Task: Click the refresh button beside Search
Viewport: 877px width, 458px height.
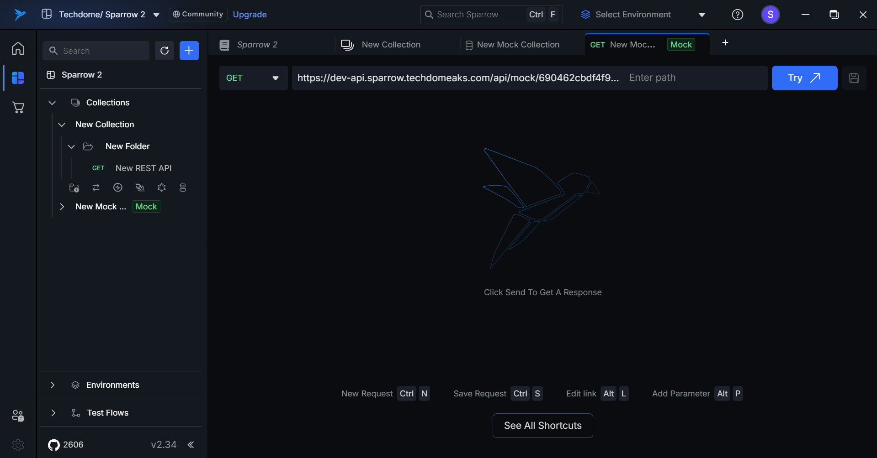Action: point(165,51)
